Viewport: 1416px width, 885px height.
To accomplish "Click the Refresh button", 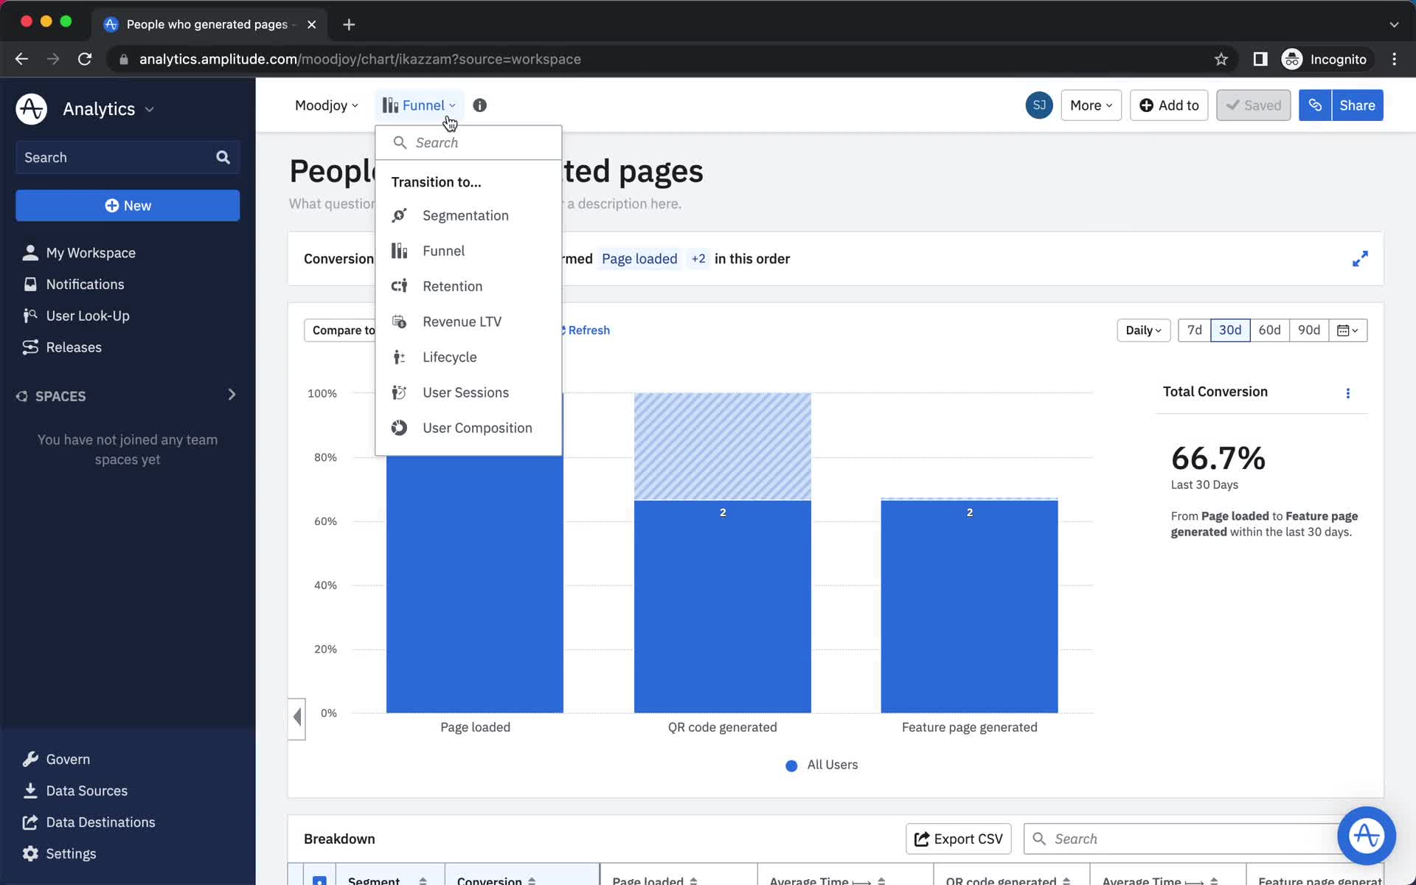I will [586, 330].
